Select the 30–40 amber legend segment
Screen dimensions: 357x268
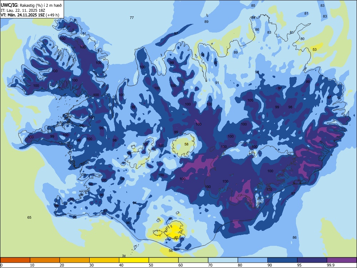pyautogui.click(x=104, y=260)
